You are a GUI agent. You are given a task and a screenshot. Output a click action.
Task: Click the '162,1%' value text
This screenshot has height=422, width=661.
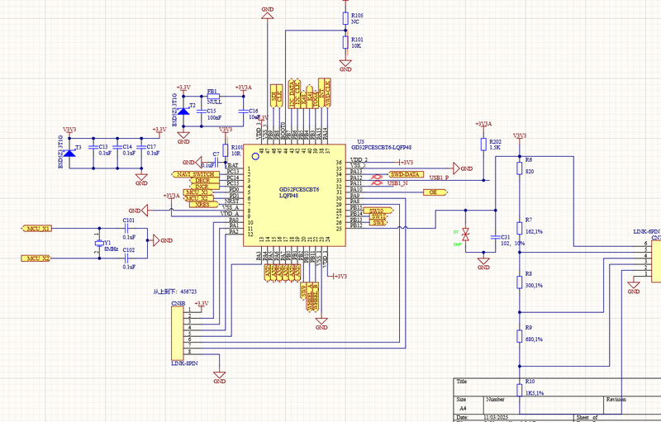click(534, 231)
